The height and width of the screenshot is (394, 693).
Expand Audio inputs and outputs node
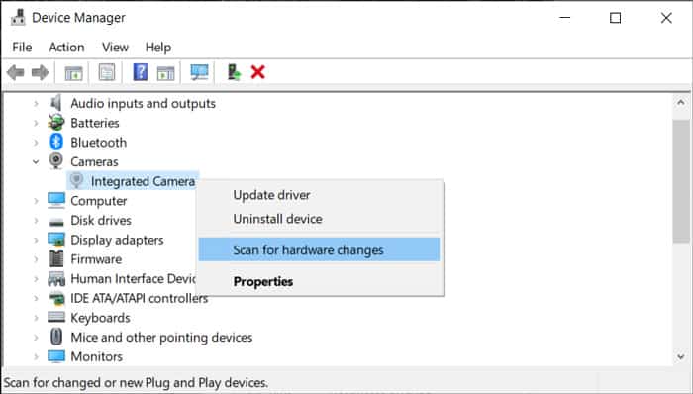37,103
